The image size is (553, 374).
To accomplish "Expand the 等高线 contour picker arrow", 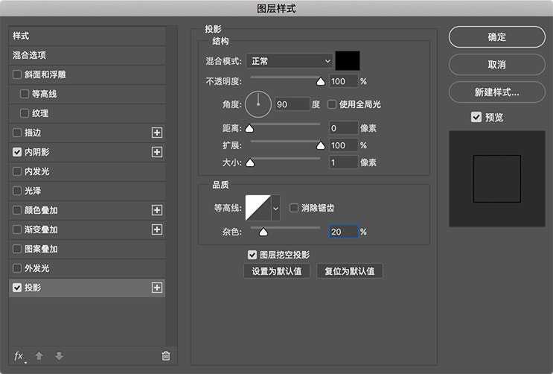I will 275,209.
